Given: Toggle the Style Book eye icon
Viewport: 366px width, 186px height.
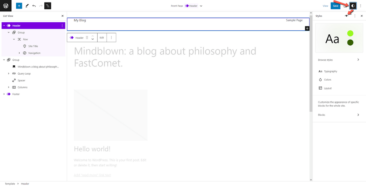Looking at the screenshot, I should 346,16.
